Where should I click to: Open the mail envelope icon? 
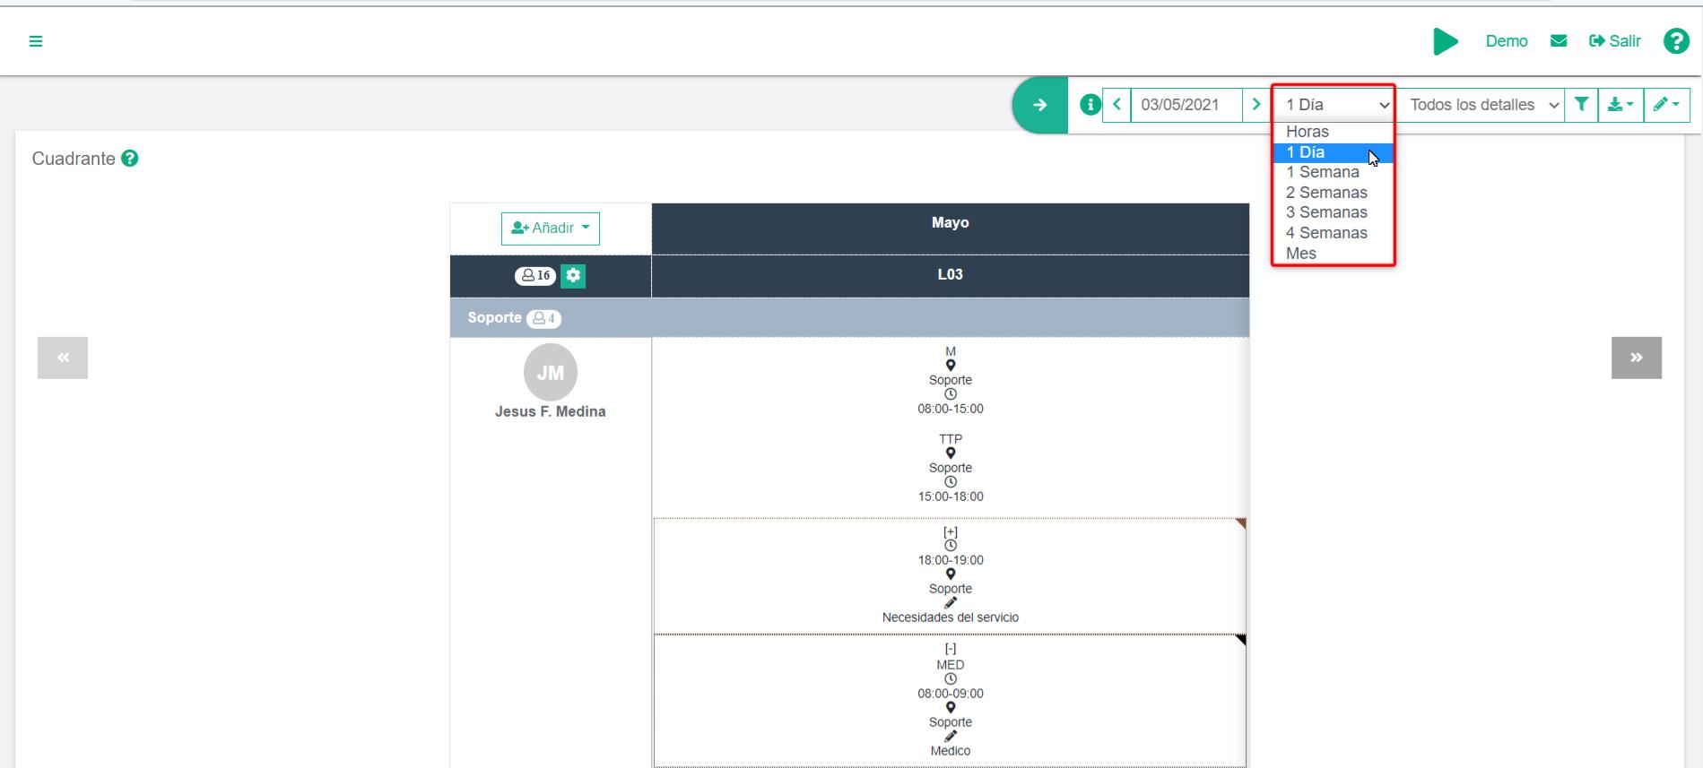(1559, 41)
